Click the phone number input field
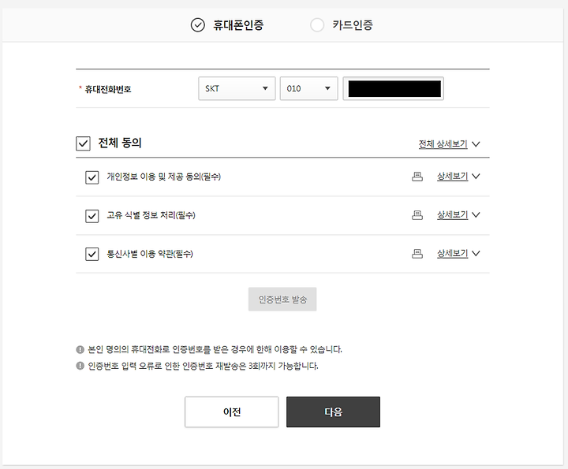Viewport: 568px width, 469px height. pos(394,88)
